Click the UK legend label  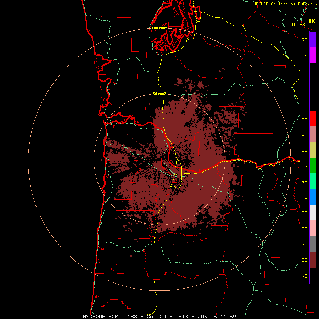pos(304,56)
